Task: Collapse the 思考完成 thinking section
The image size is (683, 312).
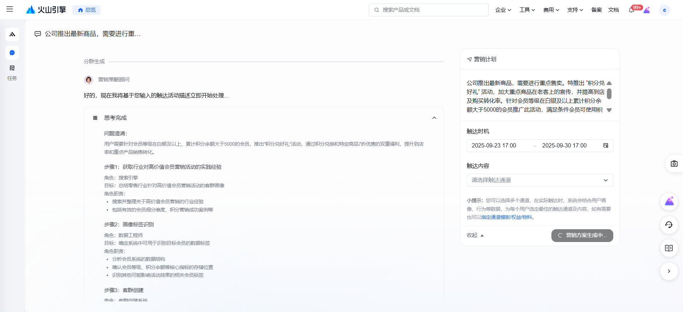Action: click(x=434, y=118)
